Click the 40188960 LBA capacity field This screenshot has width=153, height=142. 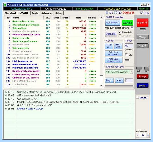118,9
